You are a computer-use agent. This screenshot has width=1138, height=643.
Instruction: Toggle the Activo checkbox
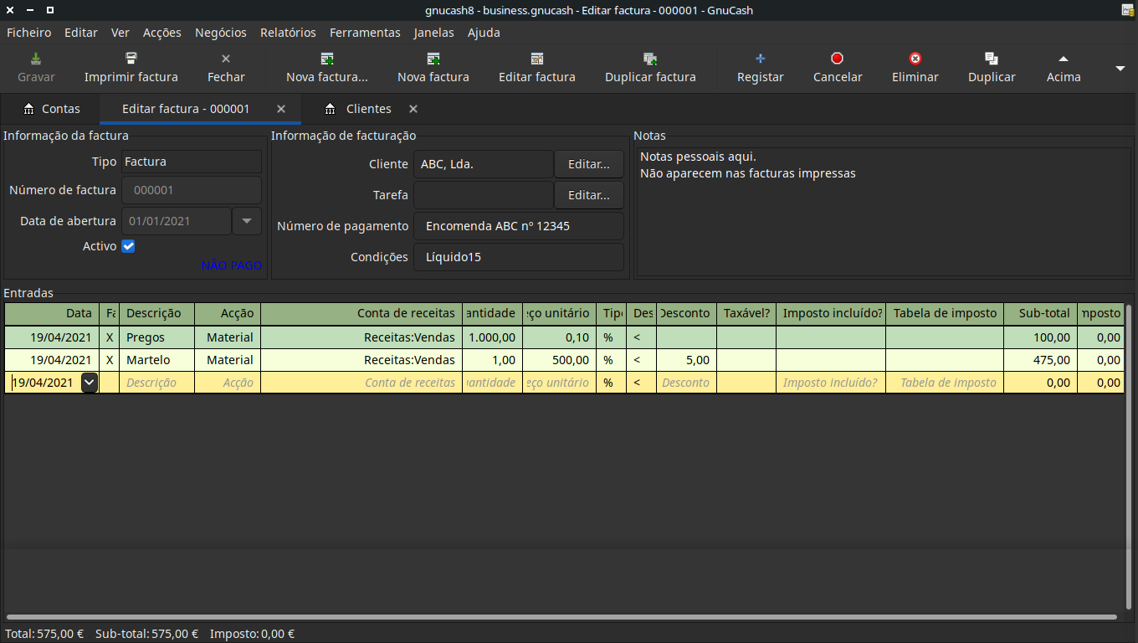(x=128, y=246)
